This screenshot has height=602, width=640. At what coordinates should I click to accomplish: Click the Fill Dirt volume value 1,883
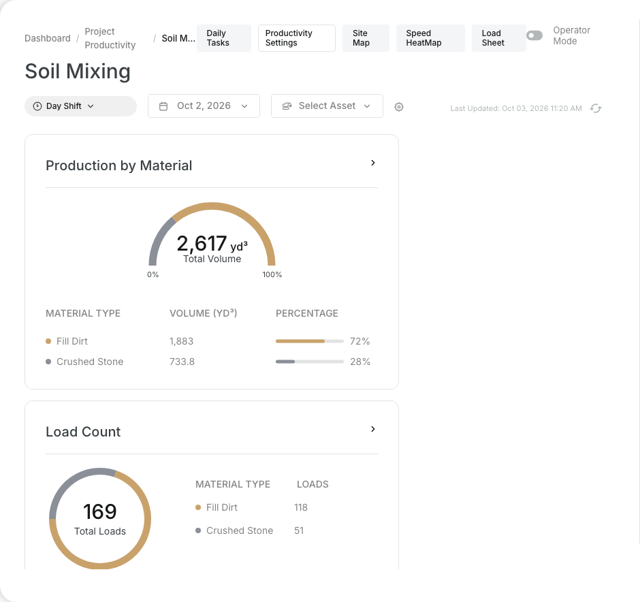click(x=182, y=341)
